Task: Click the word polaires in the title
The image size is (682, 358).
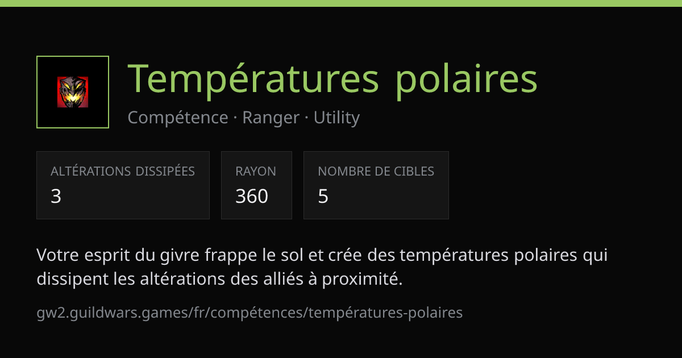Action: (x=466, y=80)
